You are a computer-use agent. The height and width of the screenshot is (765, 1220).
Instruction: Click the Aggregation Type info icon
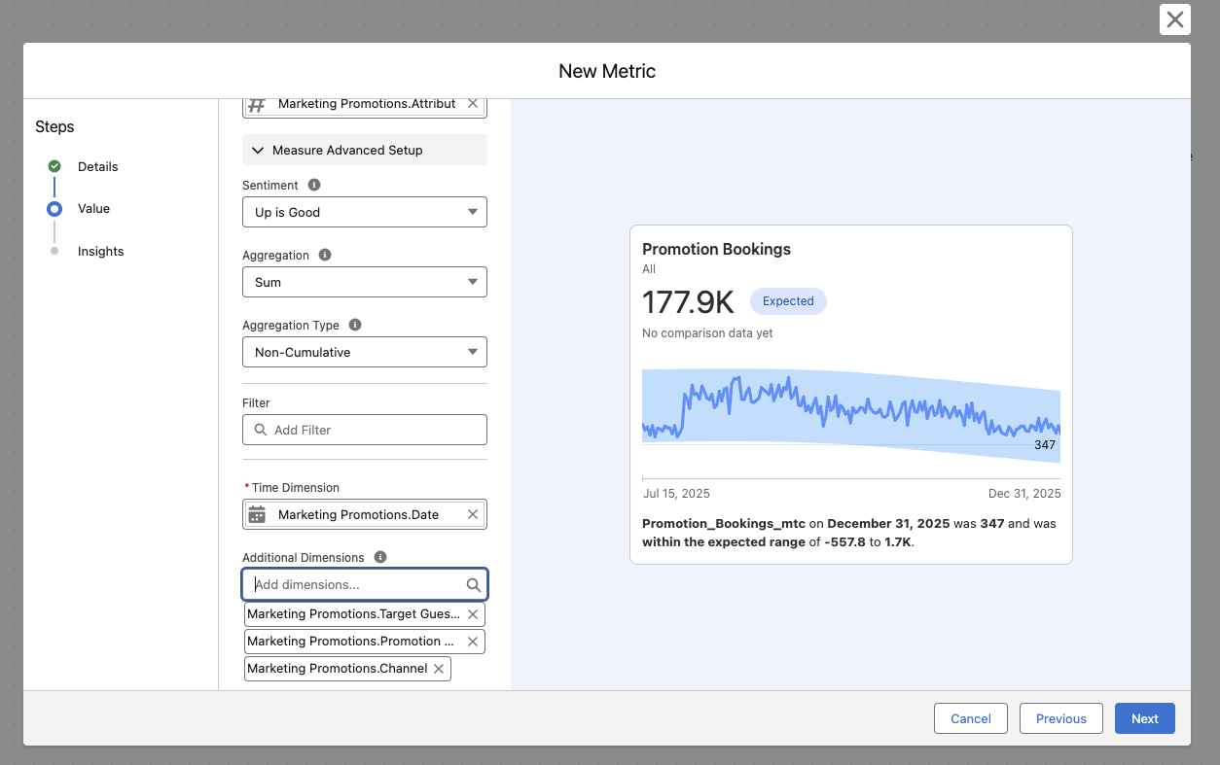355,325
